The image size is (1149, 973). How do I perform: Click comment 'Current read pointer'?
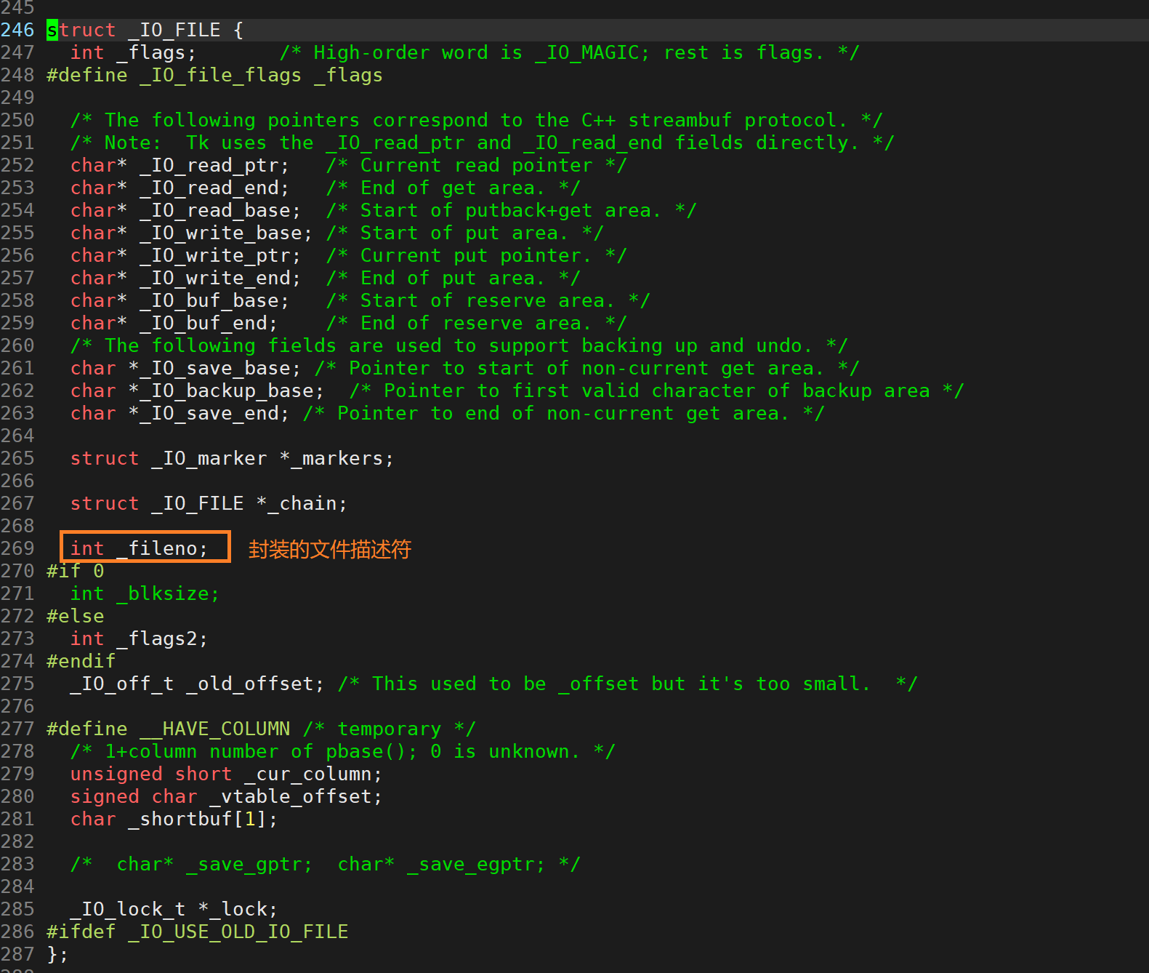click(x=476, y=165)
